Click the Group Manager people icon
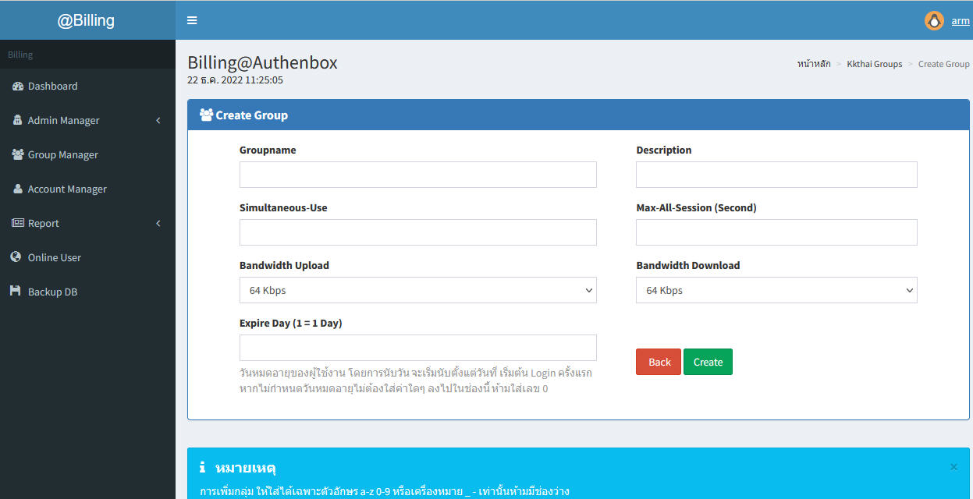Image resolution: width=973 pixels, height=499 pixels. tap(18, 154)
